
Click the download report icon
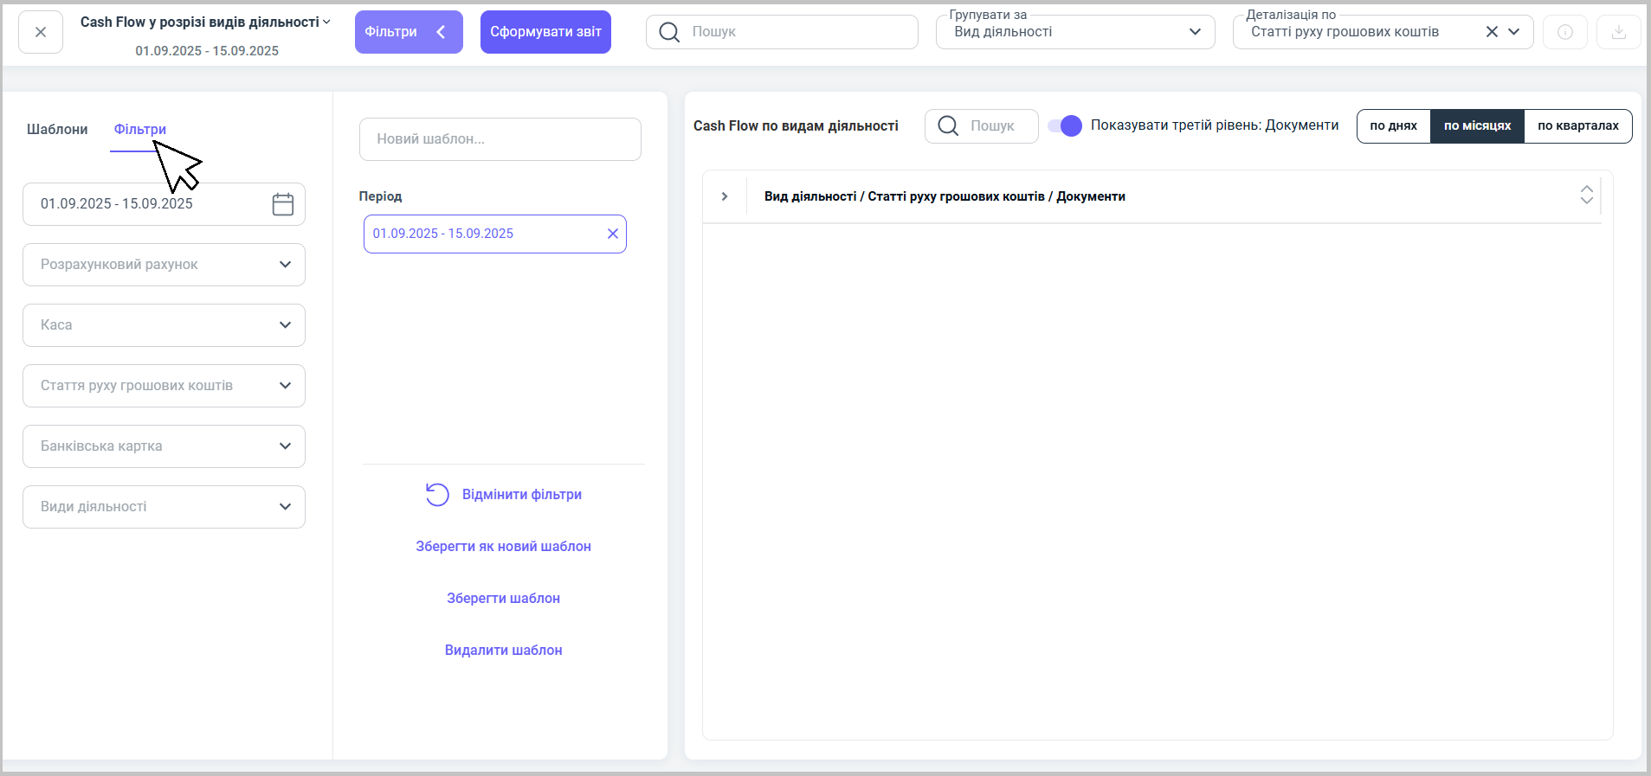pos(1618,32)
